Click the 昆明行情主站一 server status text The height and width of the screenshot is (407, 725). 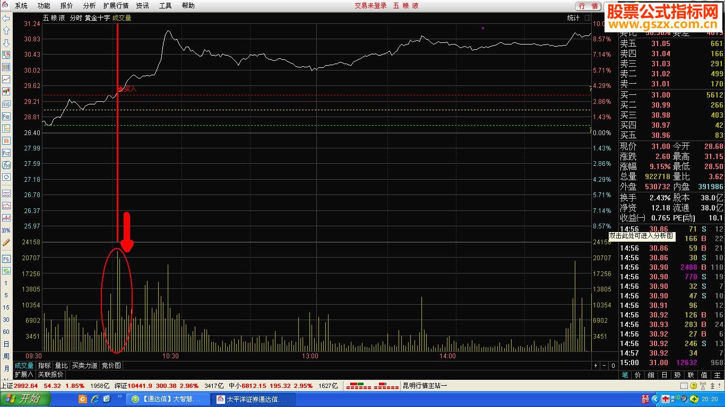(425, 386)
